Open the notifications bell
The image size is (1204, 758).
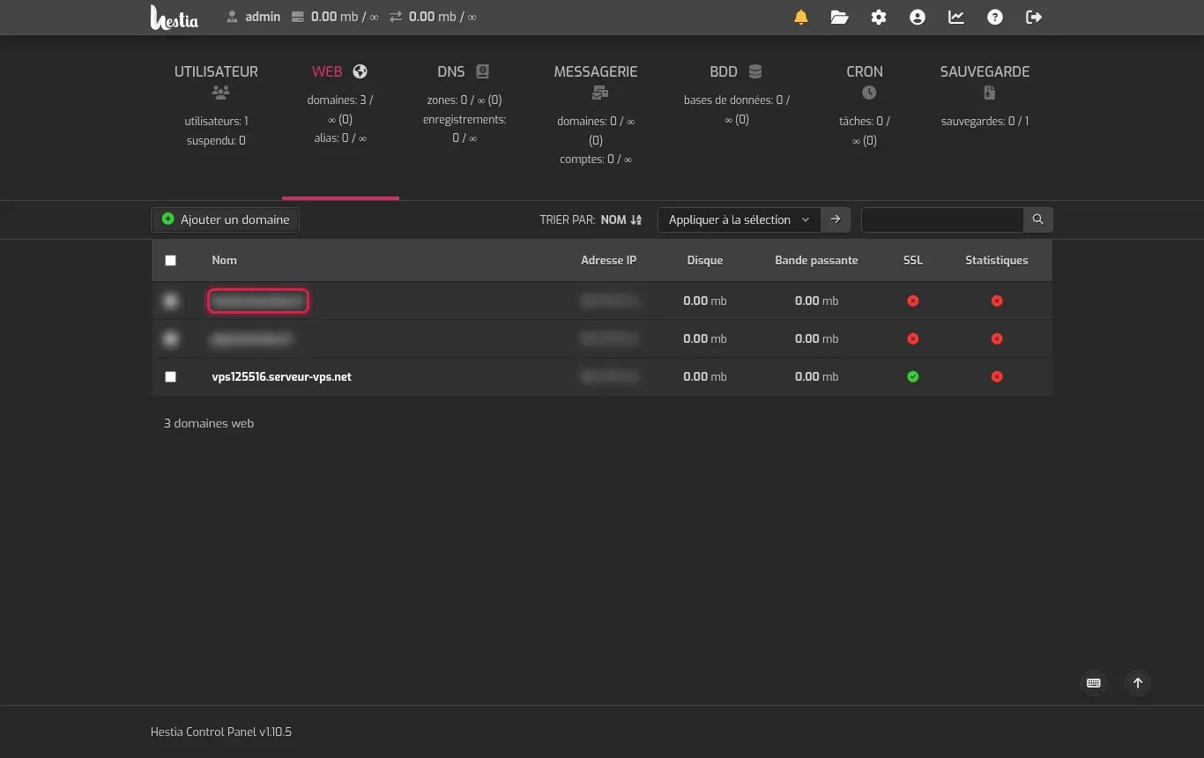click(x=801, y=17)
